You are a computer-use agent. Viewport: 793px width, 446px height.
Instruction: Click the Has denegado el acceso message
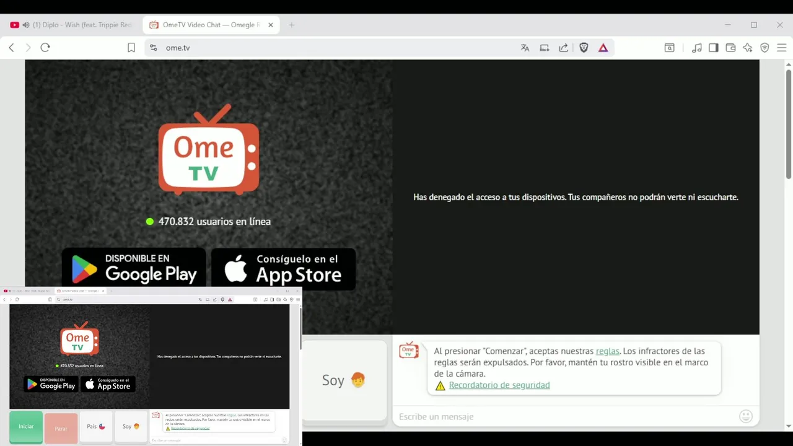coord(576,197)
